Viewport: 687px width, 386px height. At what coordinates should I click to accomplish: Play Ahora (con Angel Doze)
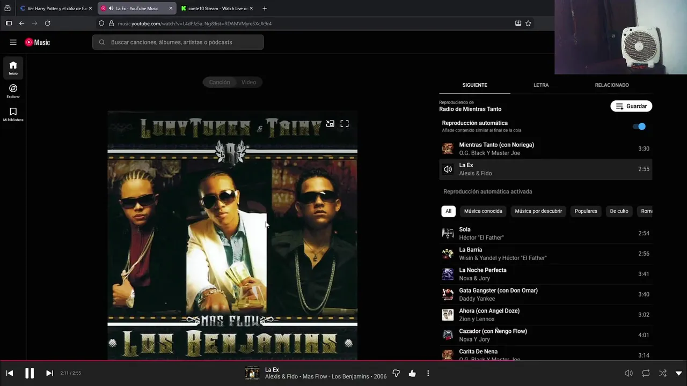546,315
